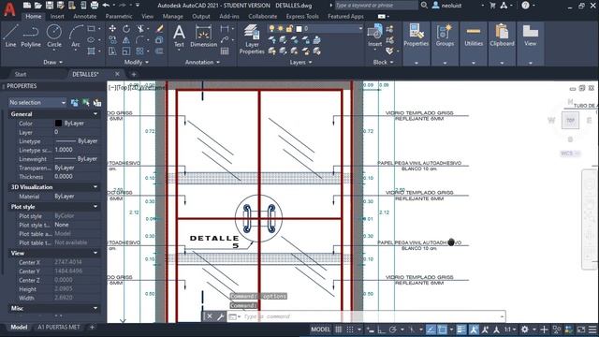Select the Line tool
Viewport: 599px width, 337px height.
click(x=10, y=36)
